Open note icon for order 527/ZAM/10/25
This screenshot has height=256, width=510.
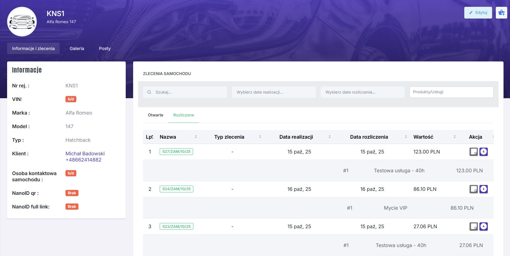coord(474,152)
